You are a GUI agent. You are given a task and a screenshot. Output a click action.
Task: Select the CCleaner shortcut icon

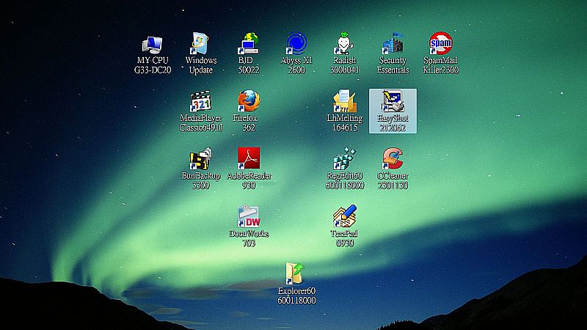point(393,159)
